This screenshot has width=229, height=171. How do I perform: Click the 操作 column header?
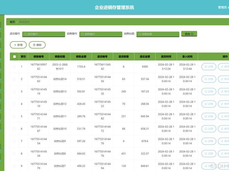coord(225,56)
